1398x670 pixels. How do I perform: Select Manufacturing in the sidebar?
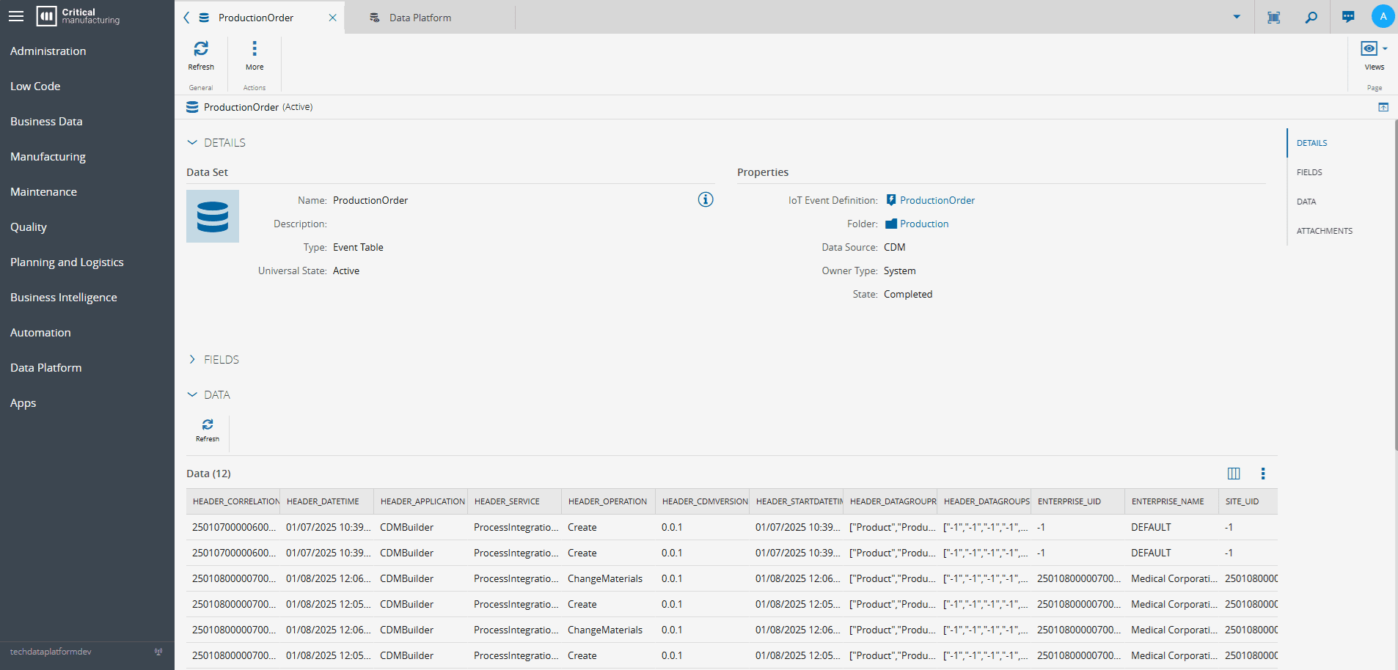coord(48,157)
